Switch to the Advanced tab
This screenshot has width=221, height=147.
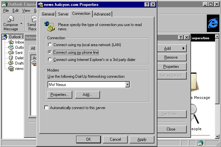point(102,14)
